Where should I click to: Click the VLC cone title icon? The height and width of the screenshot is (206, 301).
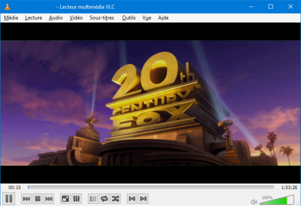point(7,7)
